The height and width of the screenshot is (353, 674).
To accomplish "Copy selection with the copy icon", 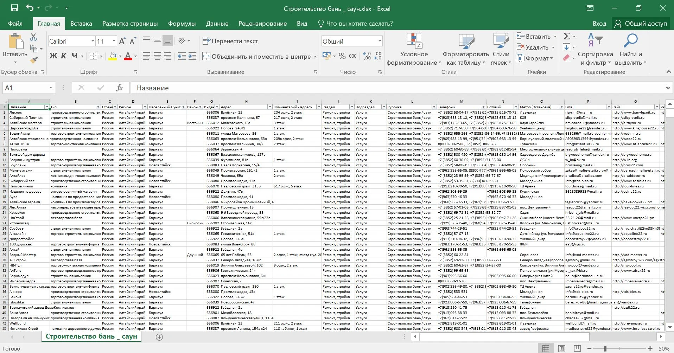I will [x=34, y=49].
